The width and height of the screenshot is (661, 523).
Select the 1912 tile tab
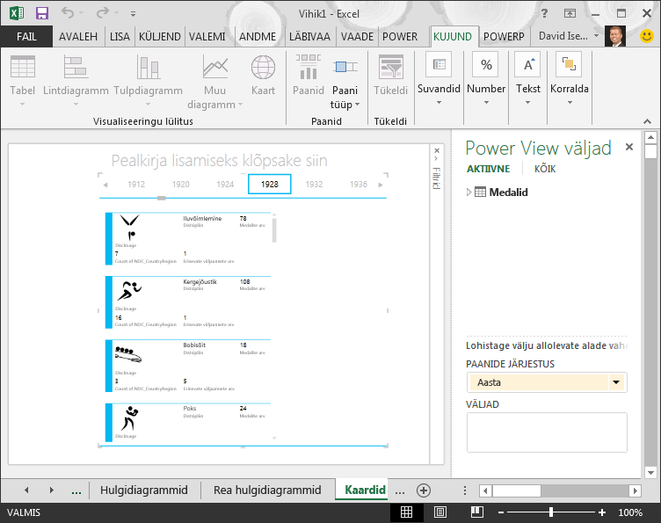(136, 185)
